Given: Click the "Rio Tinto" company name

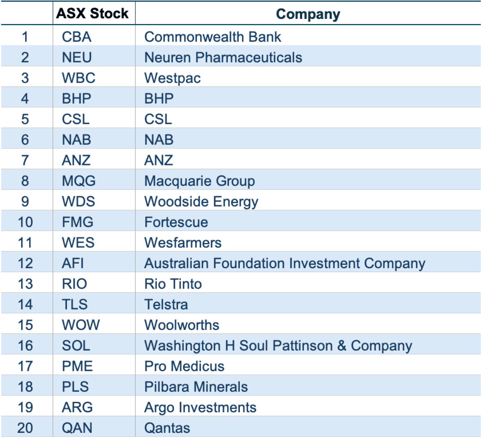Looking at the screenshot, I should [173, 284].
